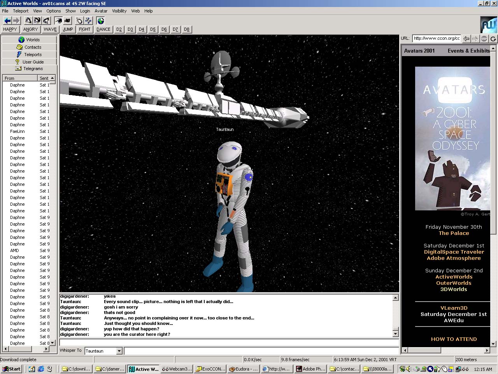Reload the web page in browser pane
The height and width of the screenshot is (374, 498).
click(493, 39)
